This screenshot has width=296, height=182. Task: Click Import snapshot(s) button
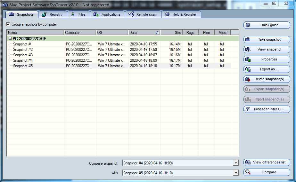click(267, 99)
